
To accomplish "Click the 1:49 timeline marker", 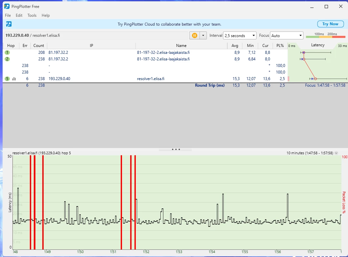I will (47, 252).
